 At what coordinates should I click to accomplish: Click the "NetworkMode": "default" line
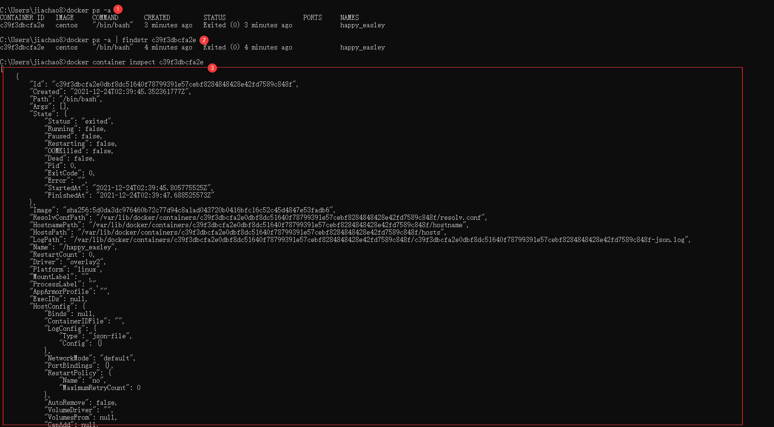90,358
